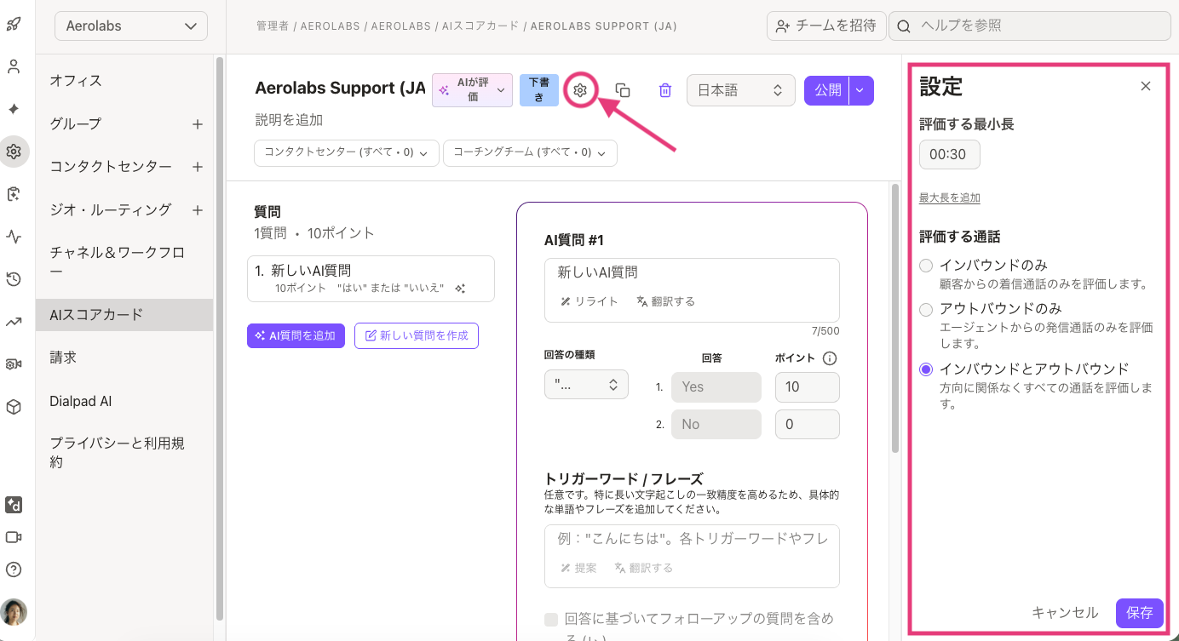Click the 00:30 minimum length field
This screenshot has height=641, width=1179.
950,155
